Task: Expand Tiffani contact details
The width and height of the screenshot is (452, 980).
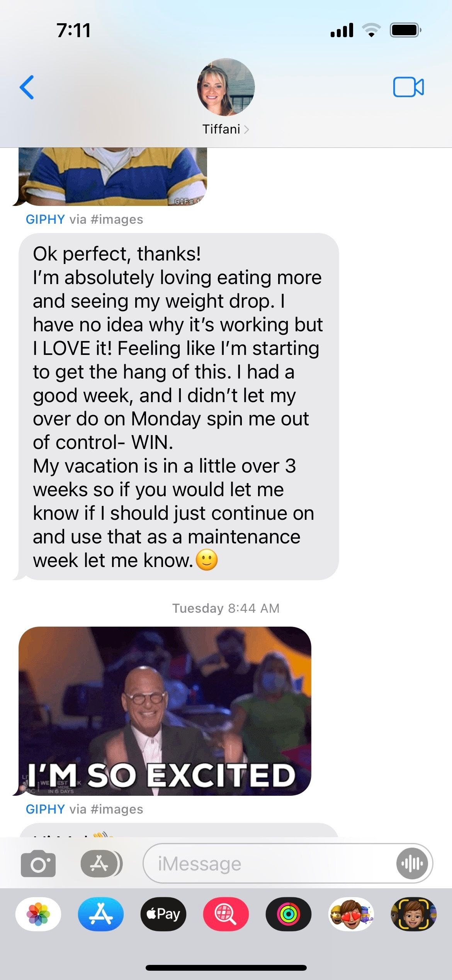Action: click(226, 129)
